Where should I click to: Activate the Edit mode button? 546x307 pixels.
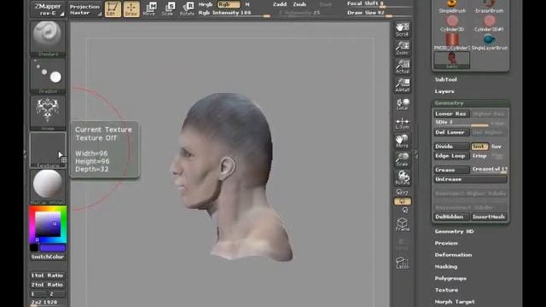tap(113, 9)
